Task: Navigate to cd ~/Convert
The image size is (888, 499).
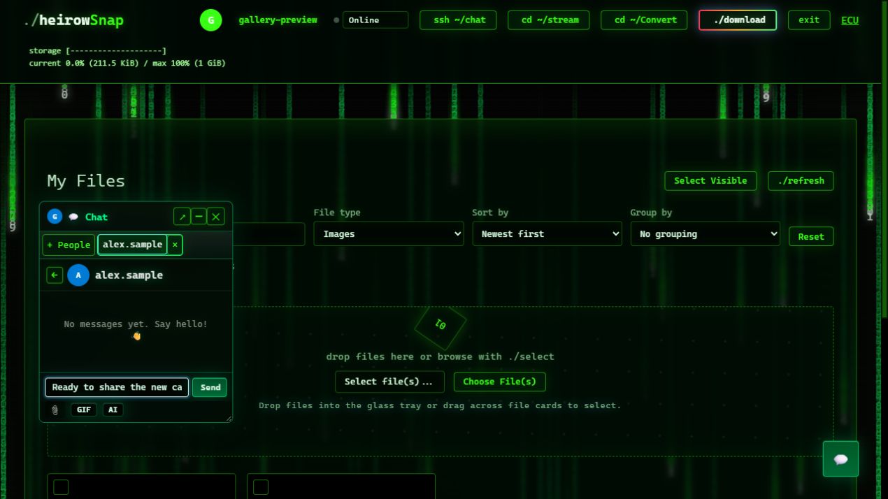Action: click(644, 20)
